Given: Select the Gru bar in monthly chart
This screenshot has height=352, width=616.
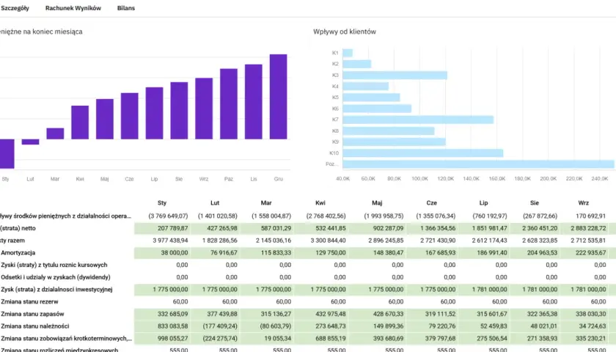Looking at the screenshot, I should (x=278, y=97).
